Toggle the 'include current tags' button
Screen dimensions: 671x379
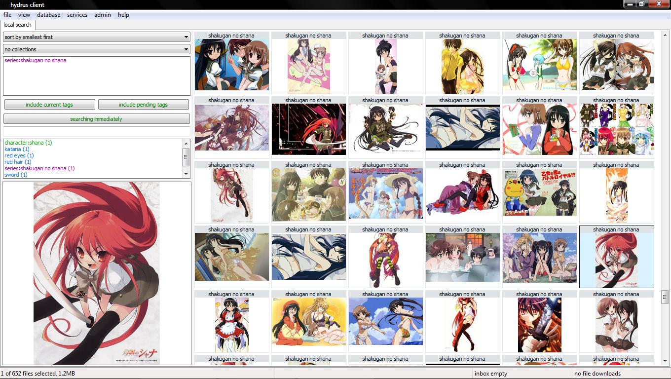tap(49, 105)
